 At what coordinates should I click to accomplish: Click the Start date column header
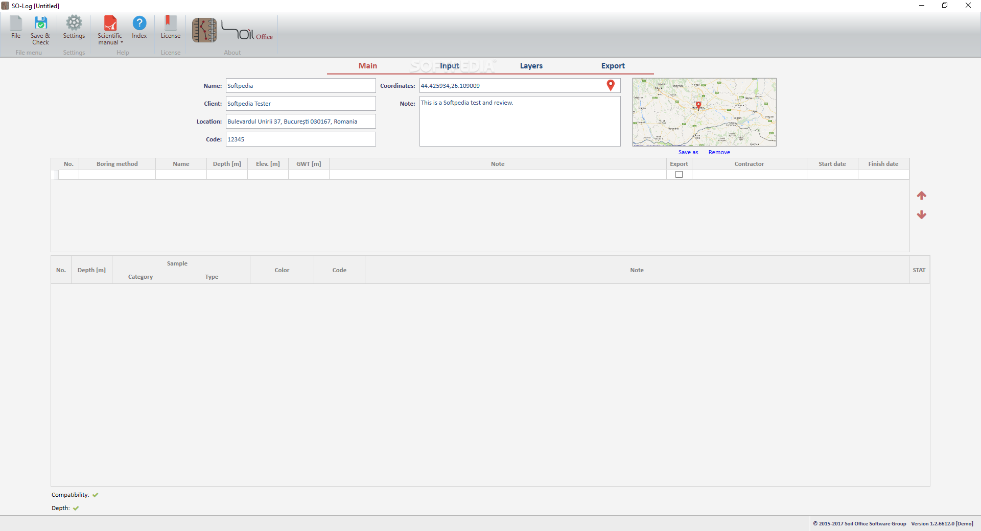click(832, 164)
